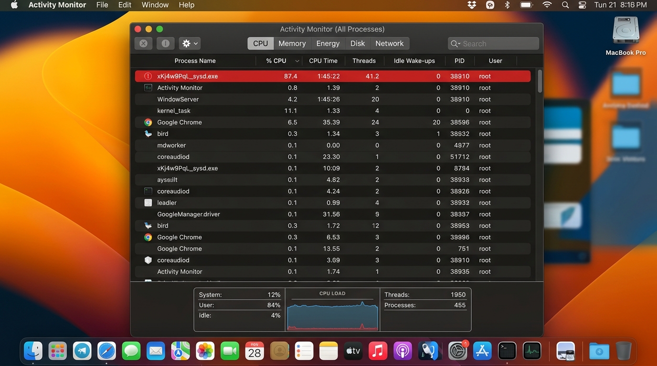Open the App Store from the Dock
The image size is (657, 366).
[x=482, y=351]
